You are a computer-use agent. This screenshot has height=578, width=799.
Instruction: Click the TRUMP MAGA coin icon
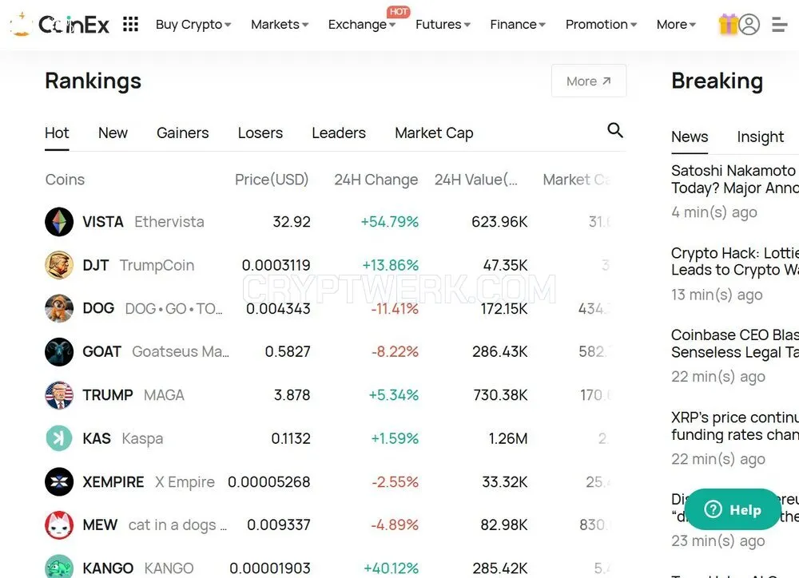pos(59,394)
